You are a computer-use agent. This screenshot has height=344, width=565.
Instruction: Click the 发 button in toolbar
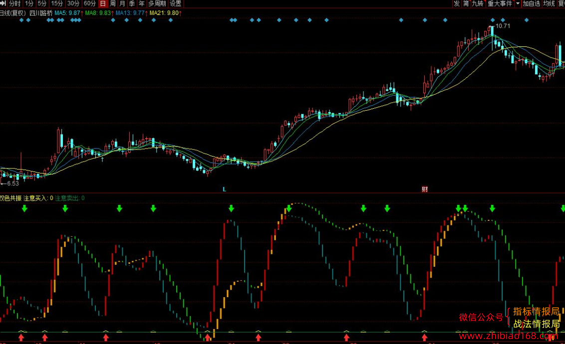click(x=457, y=3)
